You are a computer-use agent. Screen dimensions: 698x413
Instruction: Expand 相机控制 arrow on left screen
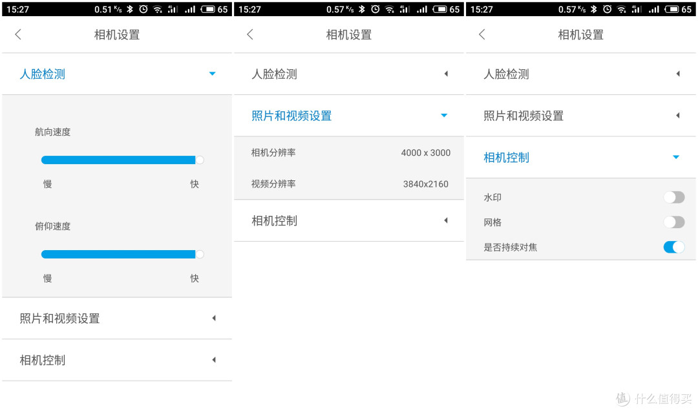point(214,360)
